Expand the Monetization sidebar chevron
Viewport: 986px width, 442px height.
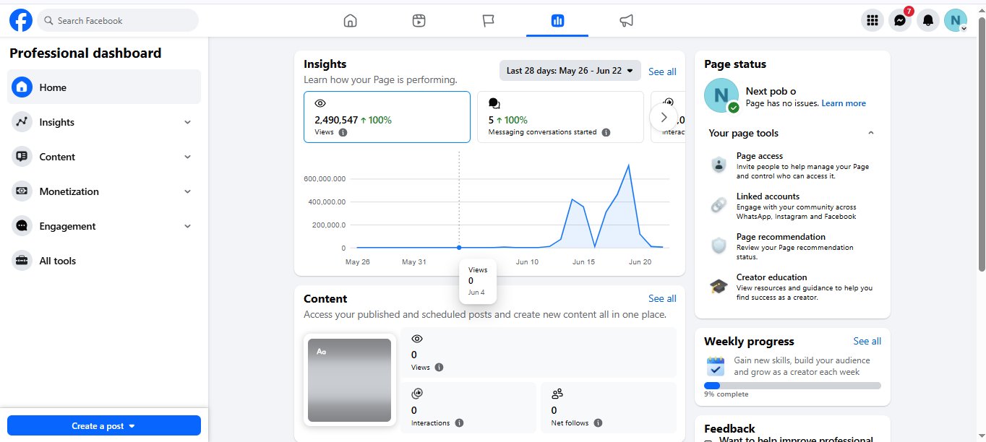pos(188,191)
